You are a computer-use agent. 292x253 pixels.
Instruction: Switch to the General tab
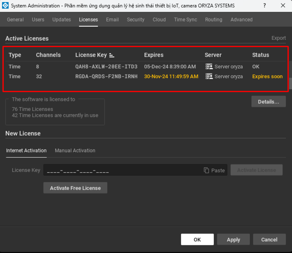click(15, 19)
